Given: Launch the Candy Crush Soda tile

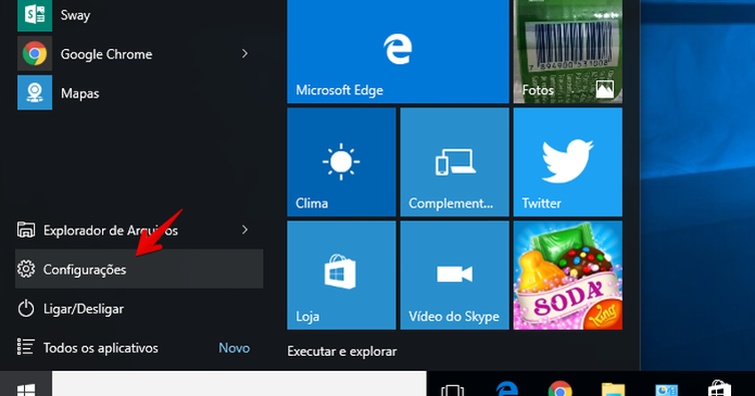Looking at the screenshot, I should (x=568, y=275).
